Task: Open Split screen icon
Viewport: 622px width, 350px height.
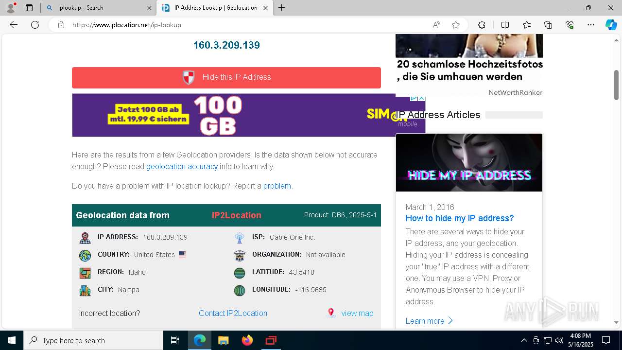Action: [x=505, y=25]
